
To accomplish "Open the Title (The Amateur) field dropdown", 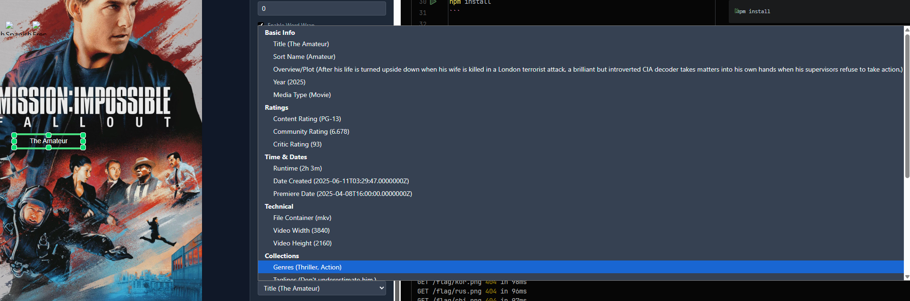I will coord(322,288).
